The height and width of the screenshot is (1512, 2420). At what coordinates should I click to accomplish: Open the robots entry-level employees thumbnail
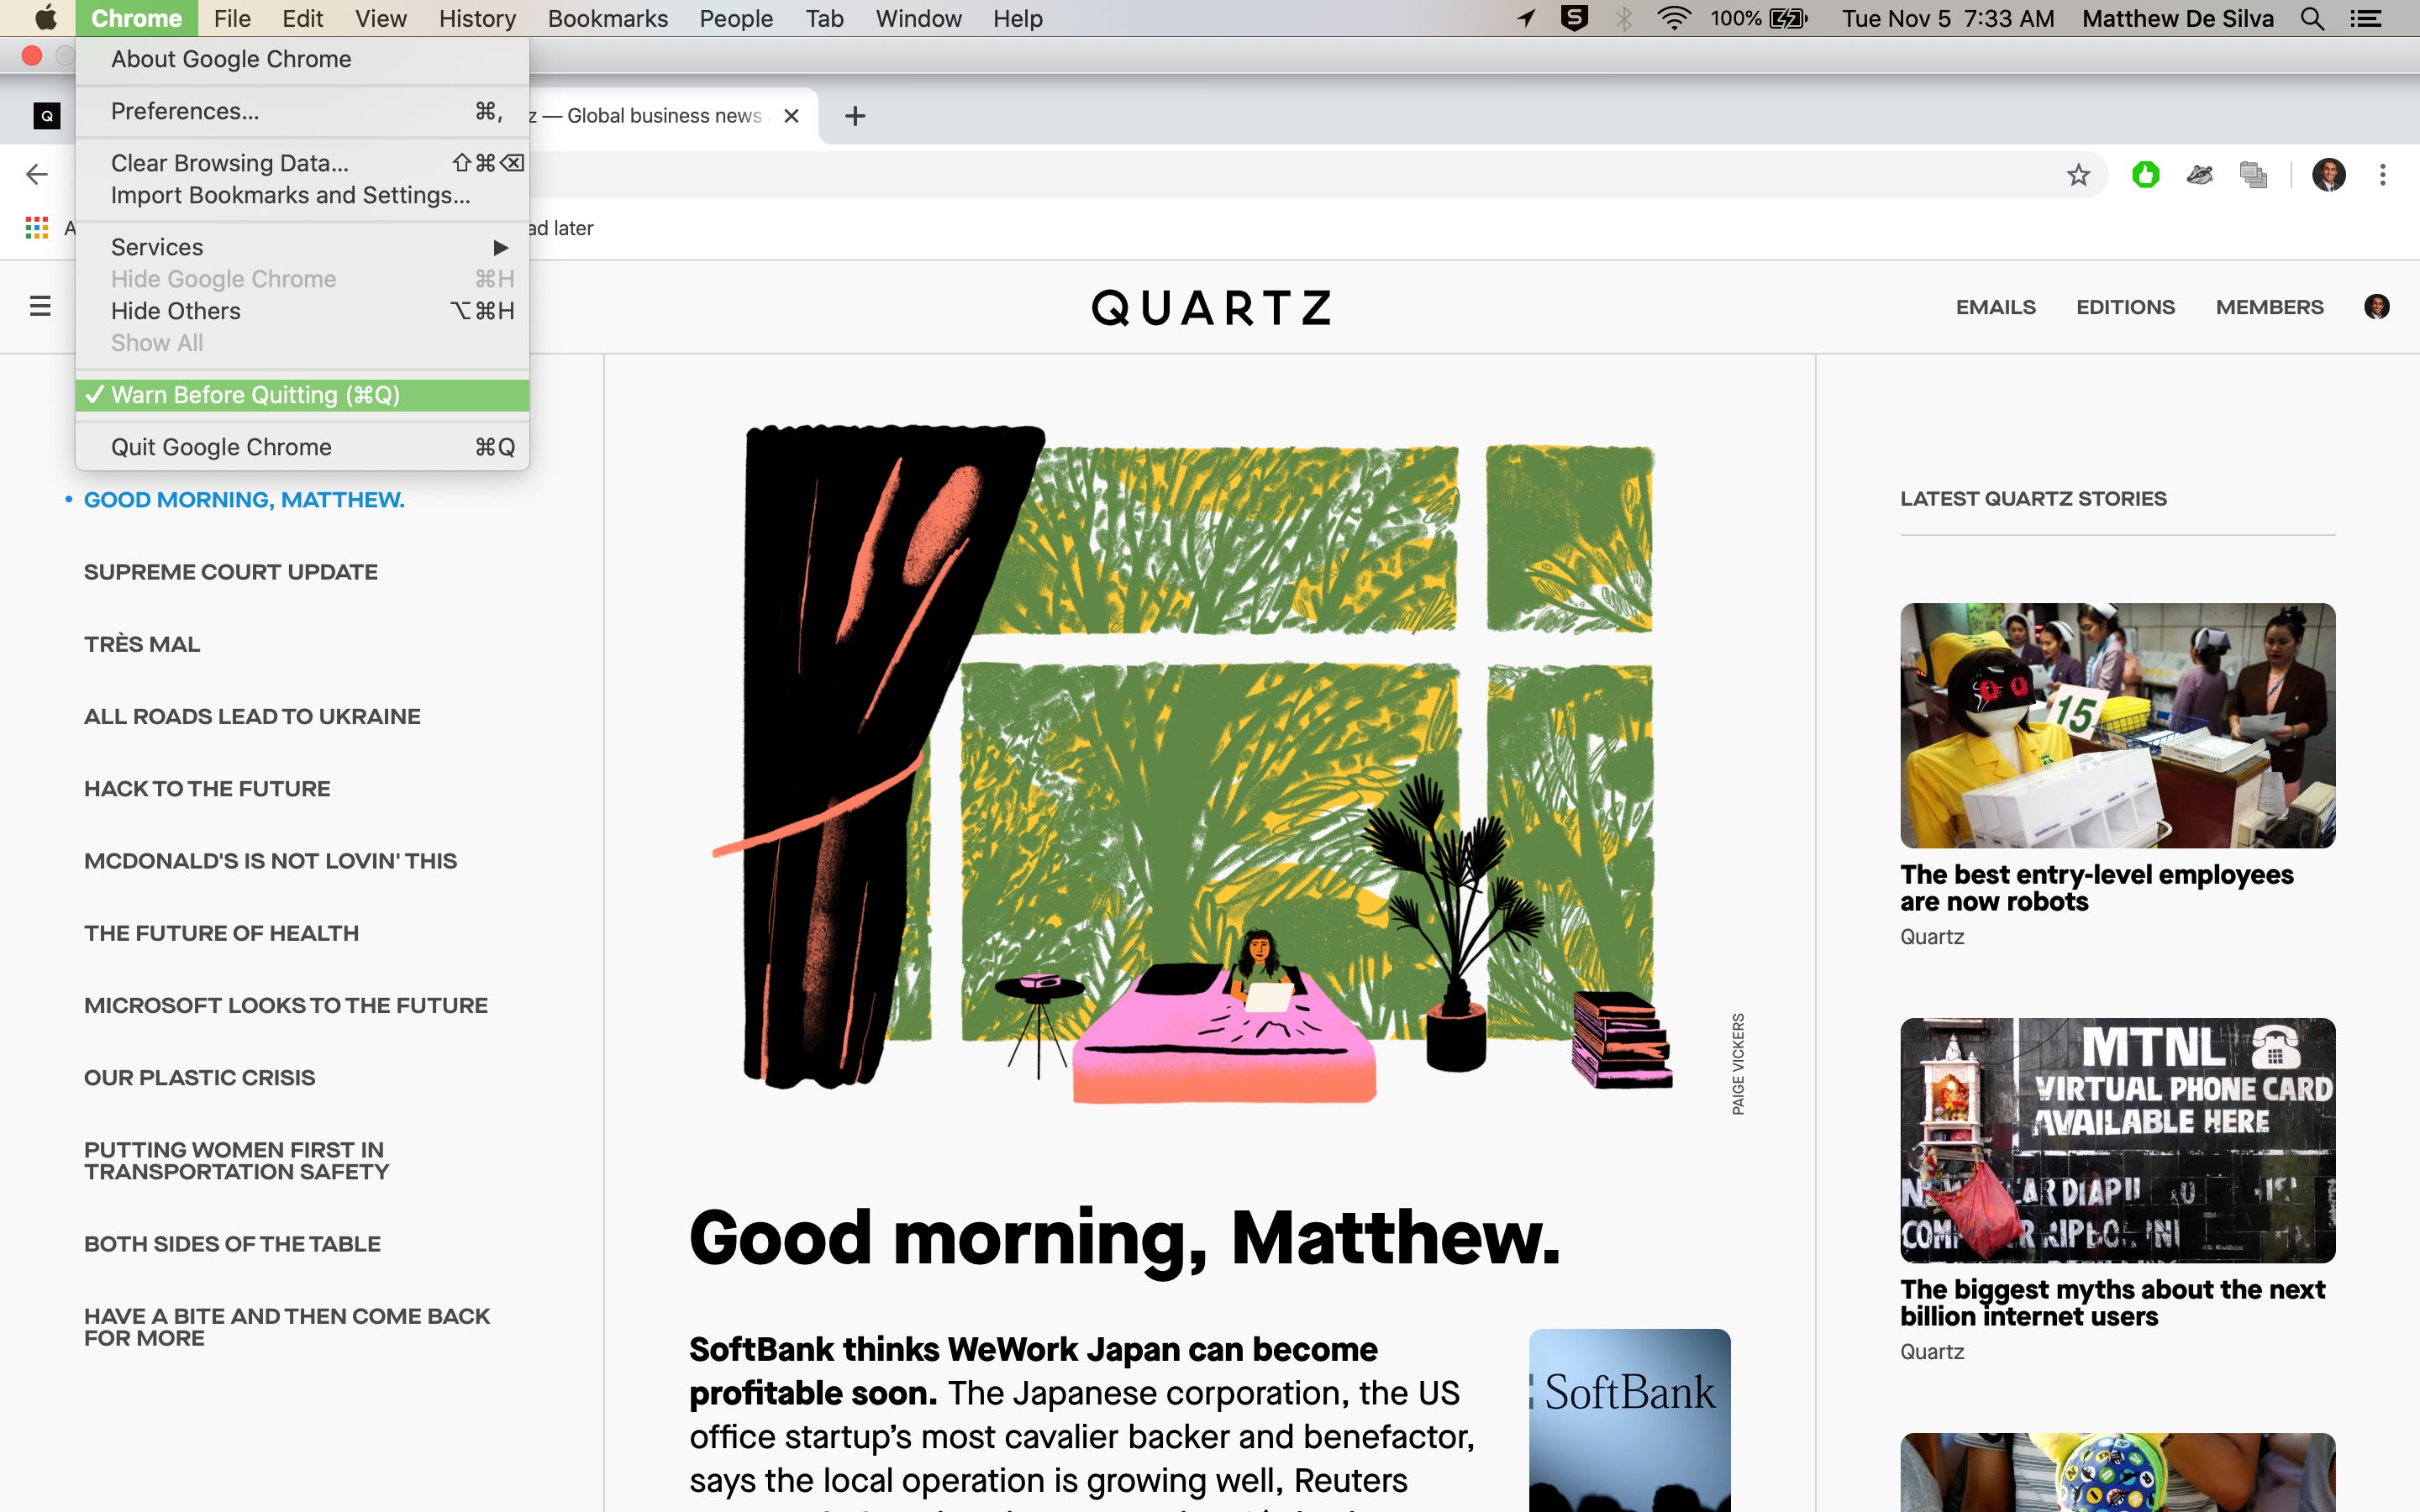(2117, 725)
